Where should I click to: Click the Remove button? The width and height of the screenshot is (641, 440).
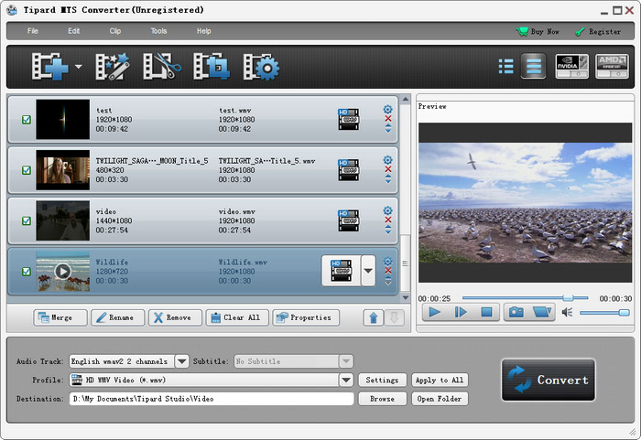[x=175, y=317]
